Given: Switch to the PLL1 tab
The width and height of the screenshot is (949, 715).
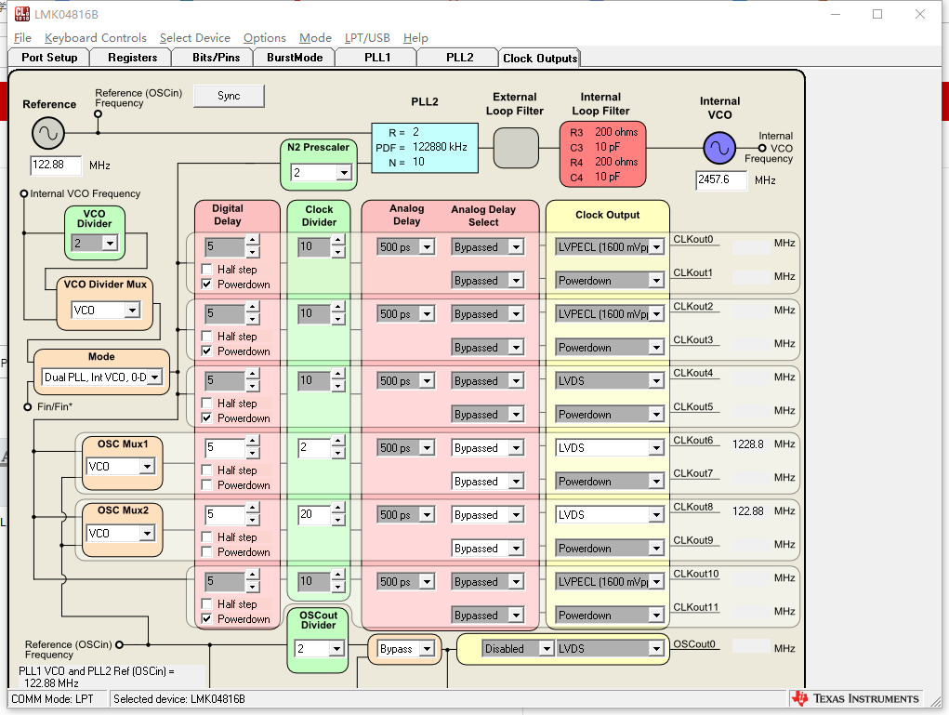Looking at the screenshot, I should point(376,58).
